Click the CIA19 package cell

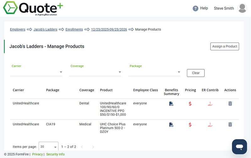click(x=51, y=124)
